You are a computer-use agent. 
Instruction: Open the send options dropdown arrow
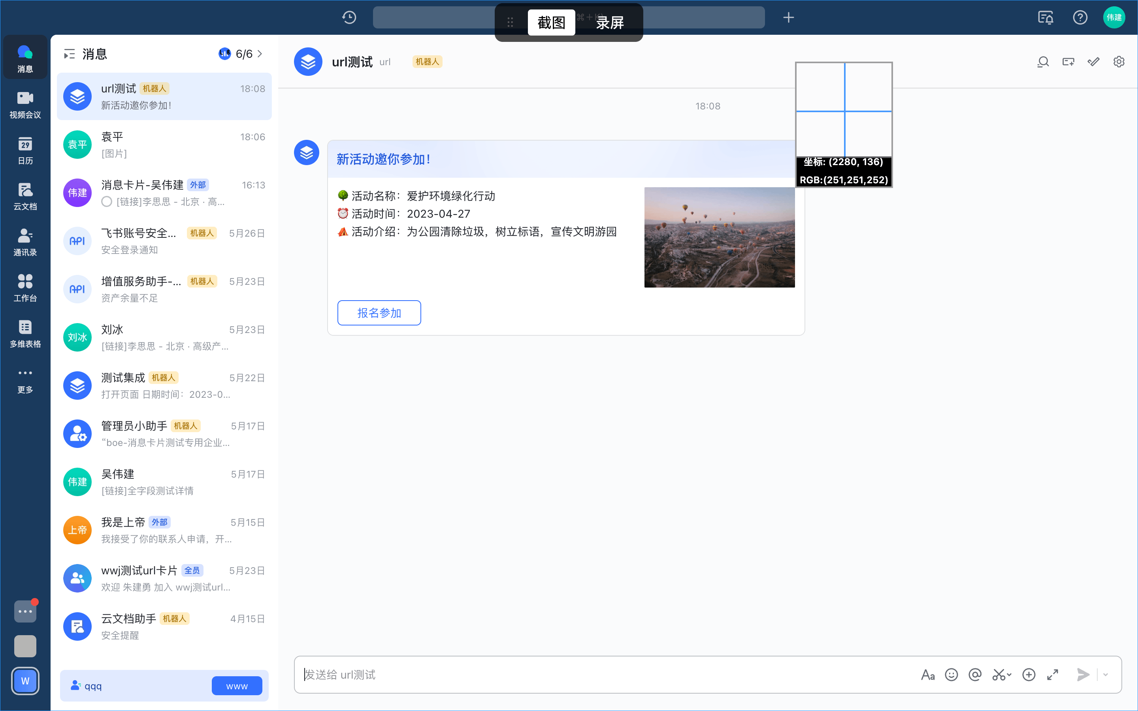1105,675
